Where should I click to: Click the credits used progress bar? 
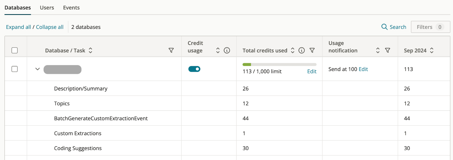pyautogui.click(x=279, y=64)
